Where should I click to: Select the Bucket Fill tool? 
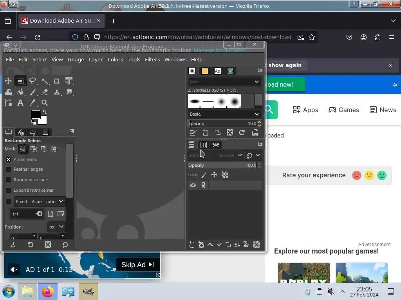pos(20,92)
